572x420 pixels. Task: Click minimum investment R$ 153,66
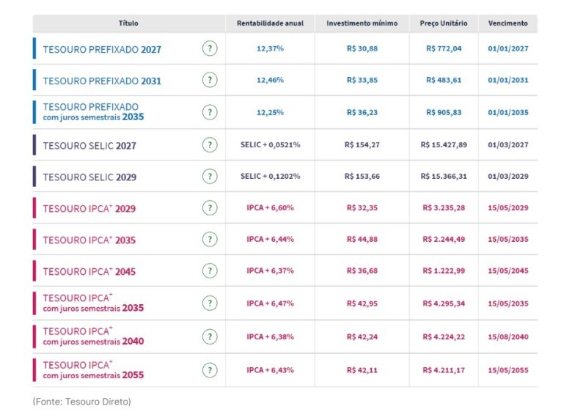coord(362,176)
